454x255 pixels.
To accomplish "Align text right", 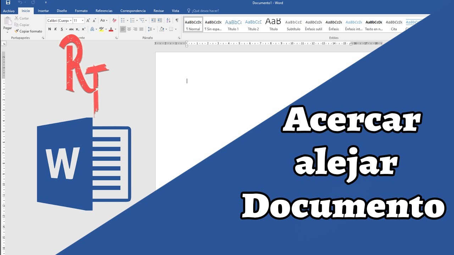I will pos(135,29).
